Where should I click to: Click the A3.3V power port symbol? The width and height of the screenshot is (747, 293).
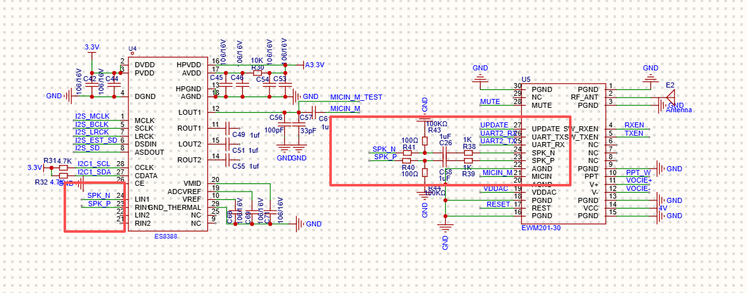coord(315,65)
